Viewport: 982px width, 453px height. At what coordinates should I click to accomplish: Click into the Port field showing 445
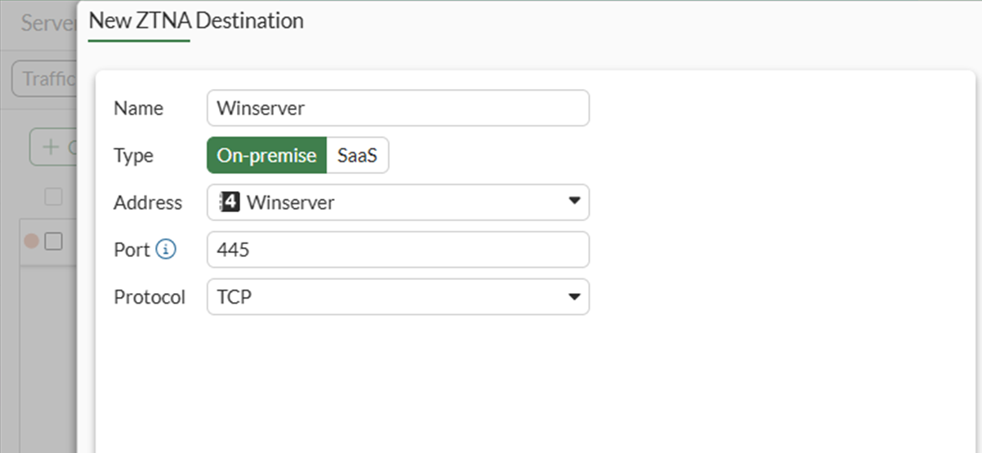tap(397, 250)
